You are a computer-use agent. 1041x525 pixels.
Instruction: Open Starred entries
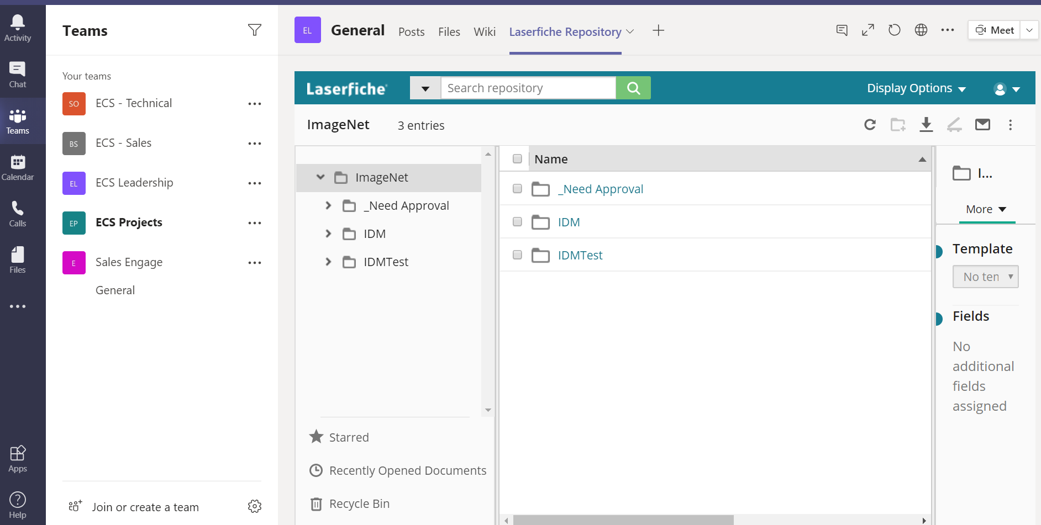click(x=339, y=437)
